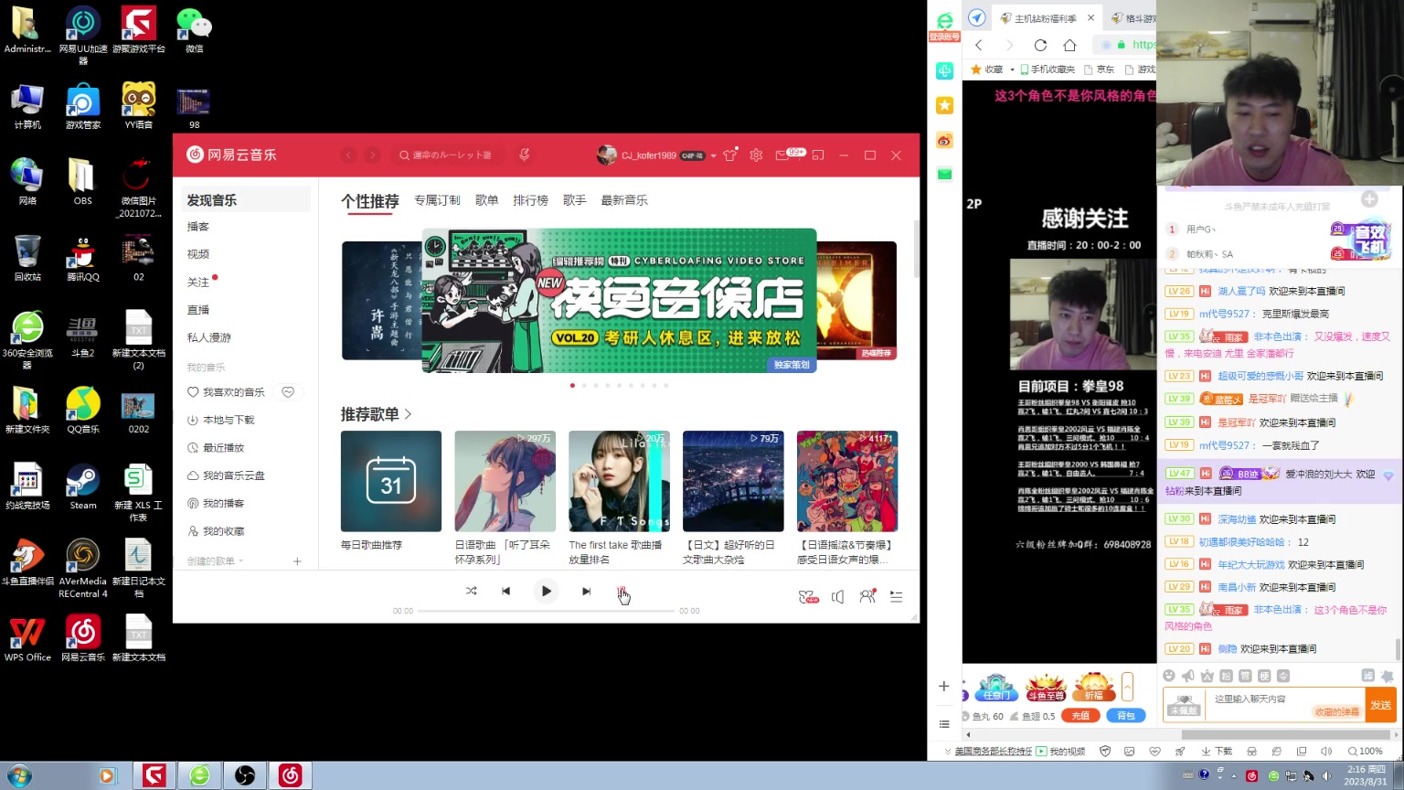The height and width of the screenshot is (790, 1404).
Task: Switch NetEase Music to mini mode
Action: pyautogui.click(x=818, y=155)
